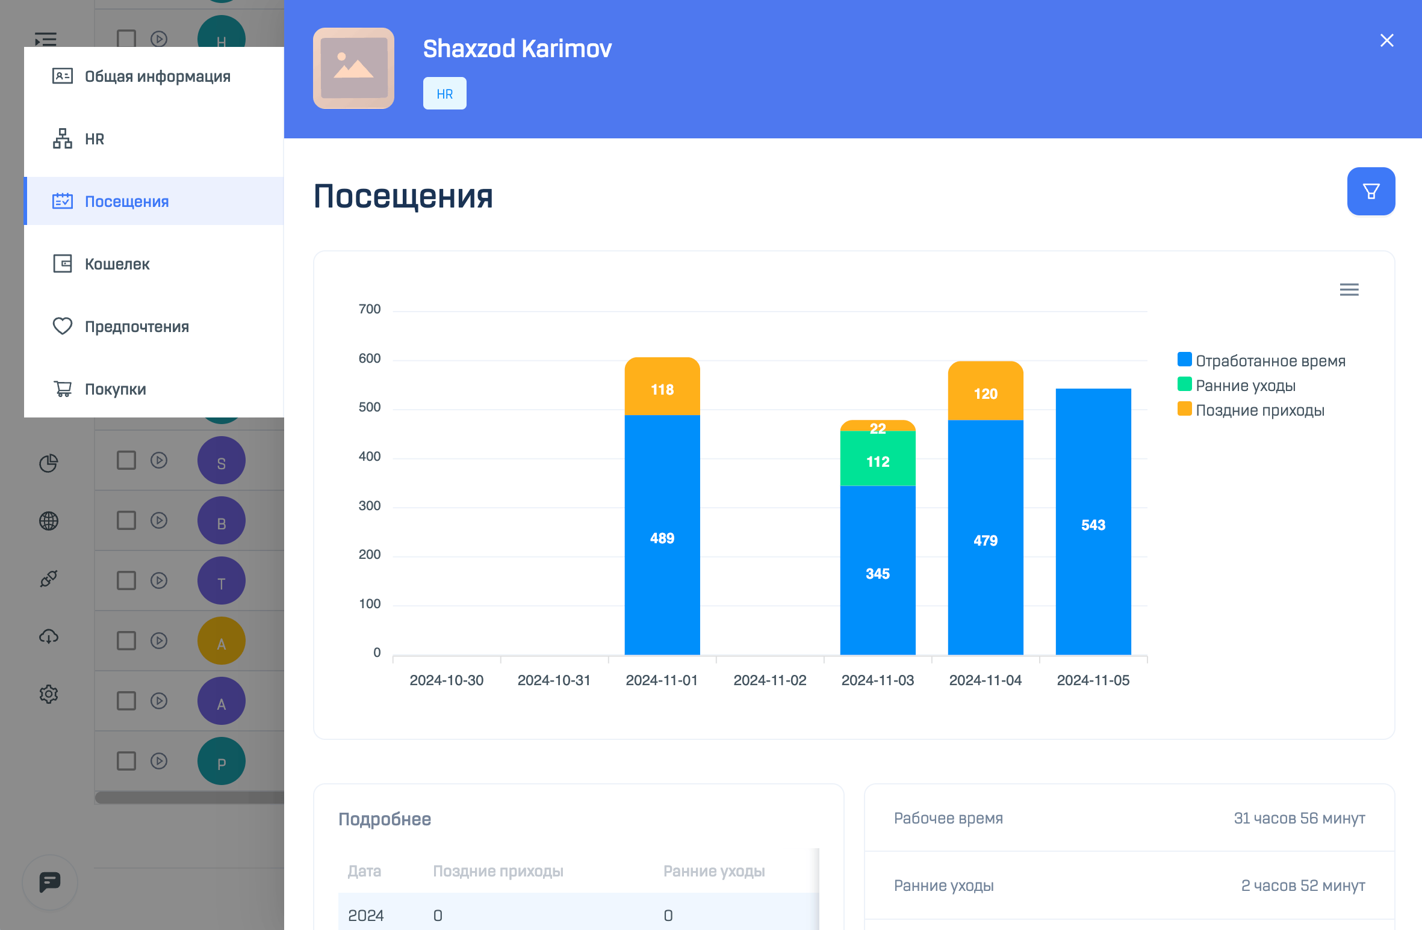1422x930 pixels.
Task: Click the wallet icon next to Кошелек
Action: point(63,263)
